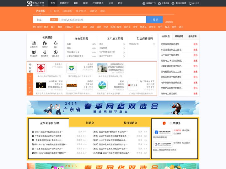Screen dimensions: 226x169
Task: Click the phone icon for APP下载
Action: [x=191, y=3]
